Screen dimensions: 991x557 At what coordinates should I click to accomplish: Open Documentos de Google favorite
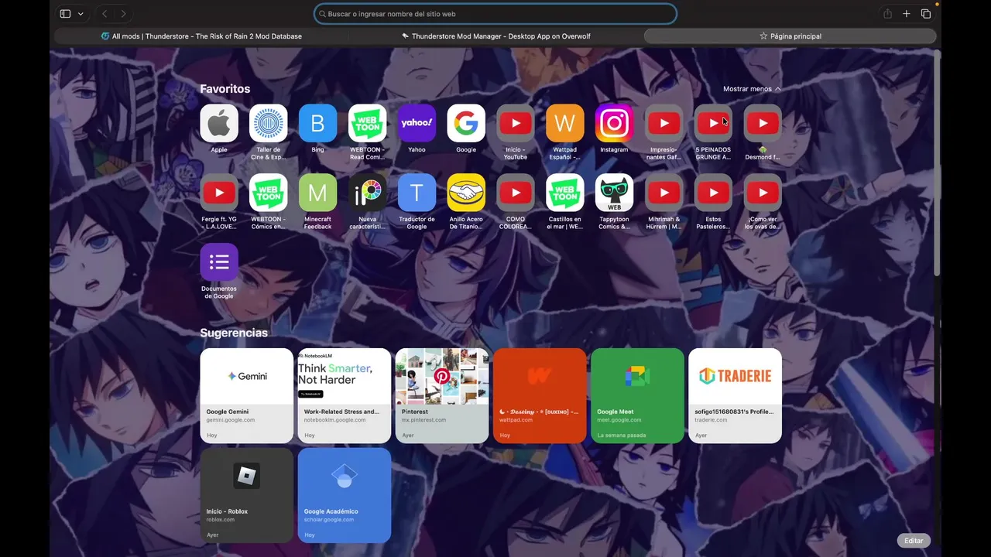(219, 262)
